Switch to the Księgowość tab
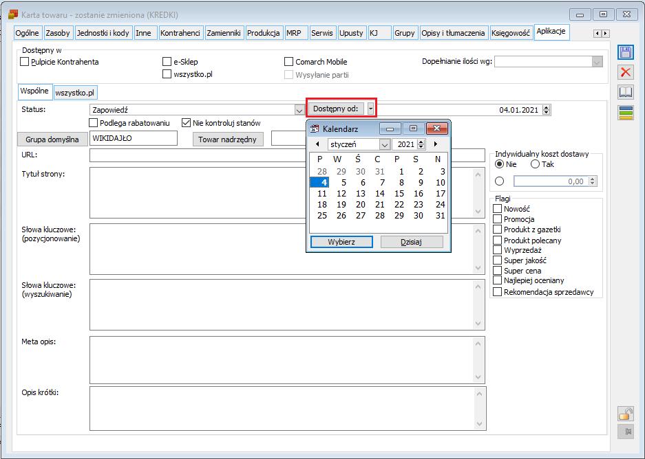Screen dimensions: 645x459 coord(511,33)
